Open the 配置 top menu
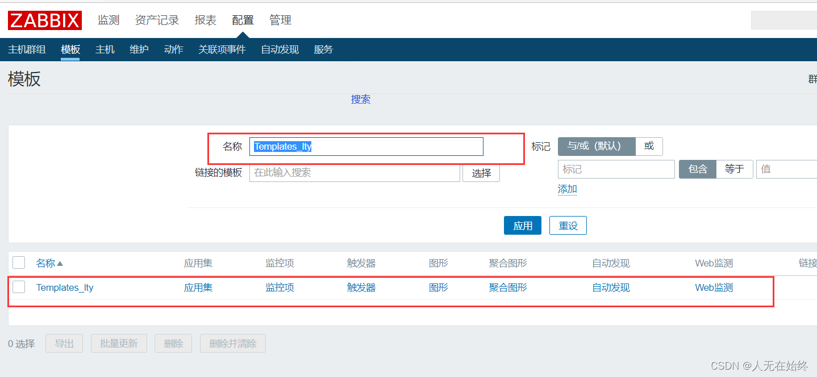 243,20
